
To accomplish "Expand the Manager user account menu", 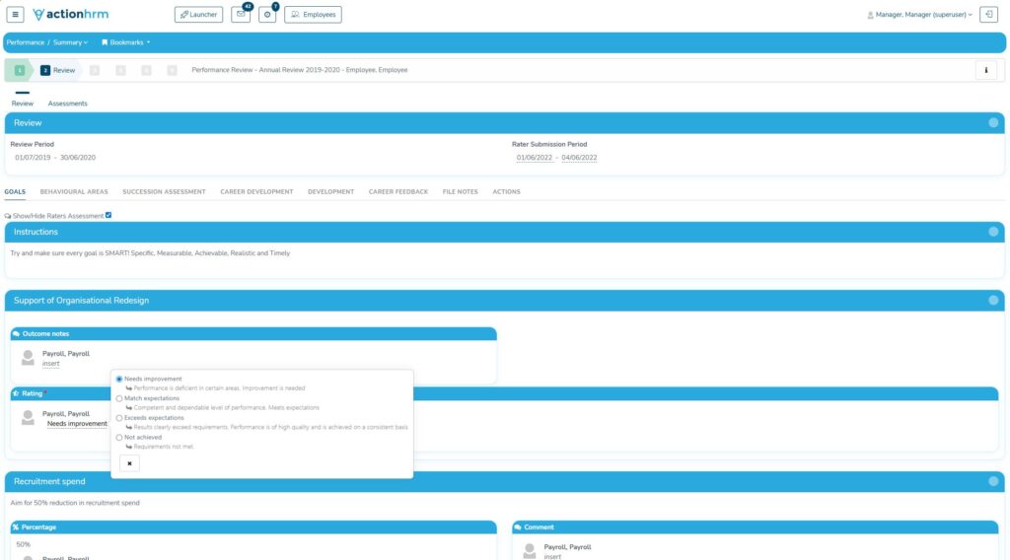I will tap(919, 15).
